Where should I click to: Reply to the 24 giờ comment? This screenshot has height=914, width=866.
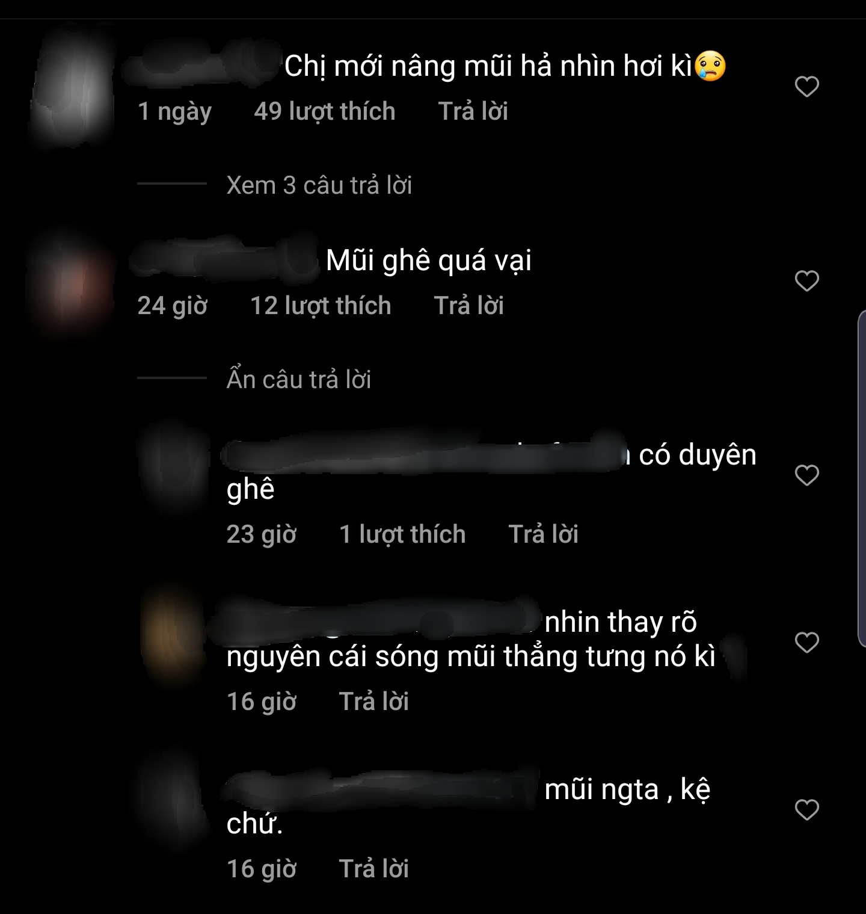468,306
